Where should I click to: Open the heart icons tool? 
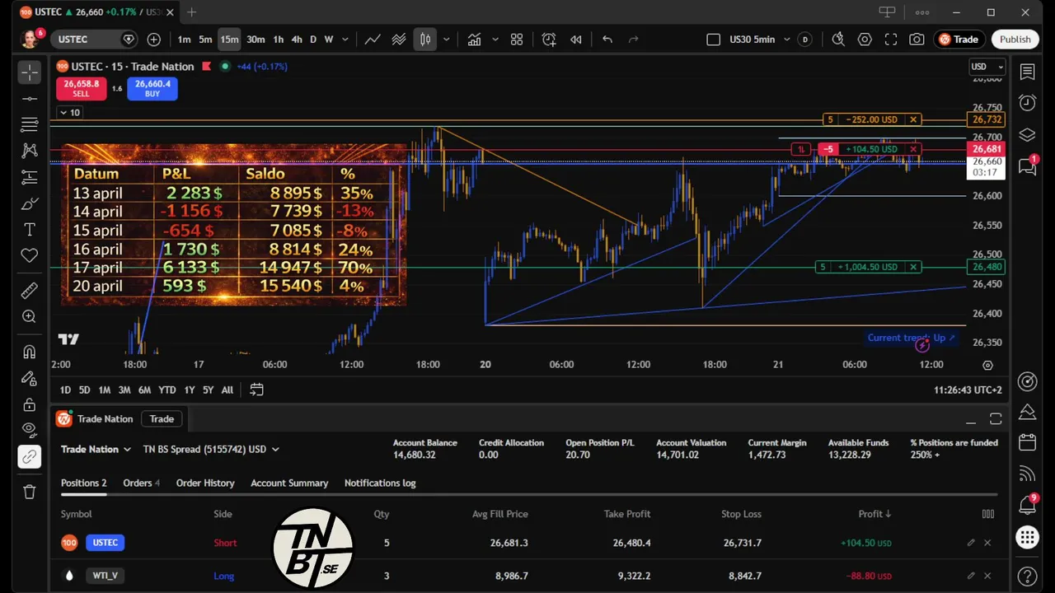[30, 255]
